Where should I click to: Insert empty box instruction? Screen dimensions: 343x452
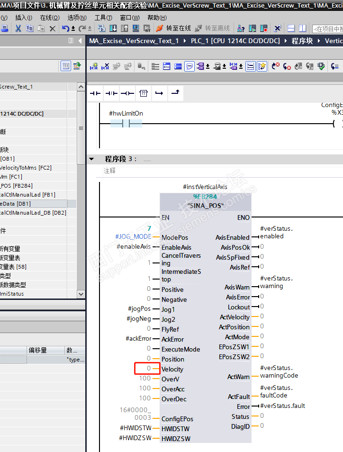coord(143,93)
